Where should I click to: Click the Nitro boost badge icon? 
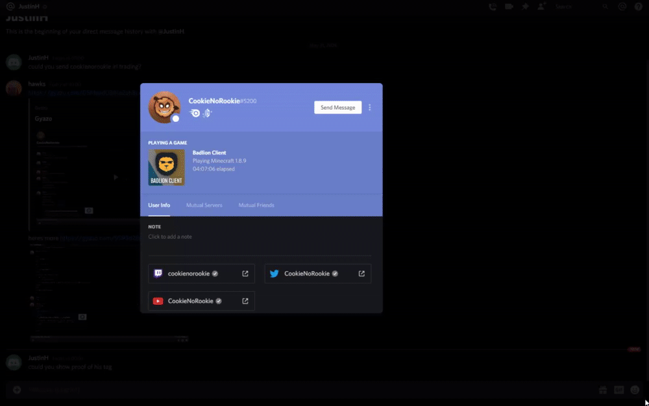[x=207, y=113]
